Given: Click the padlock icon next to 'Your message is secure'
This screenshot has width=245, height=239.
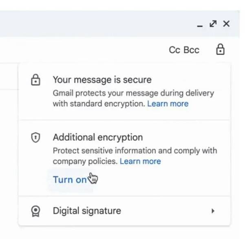Looking at the screenshot, I should tap(36, 80).
